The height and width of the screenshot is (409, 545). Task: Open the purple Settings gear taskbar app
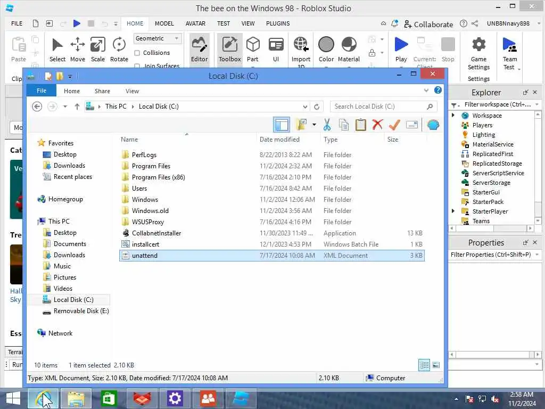coord(175,398)
